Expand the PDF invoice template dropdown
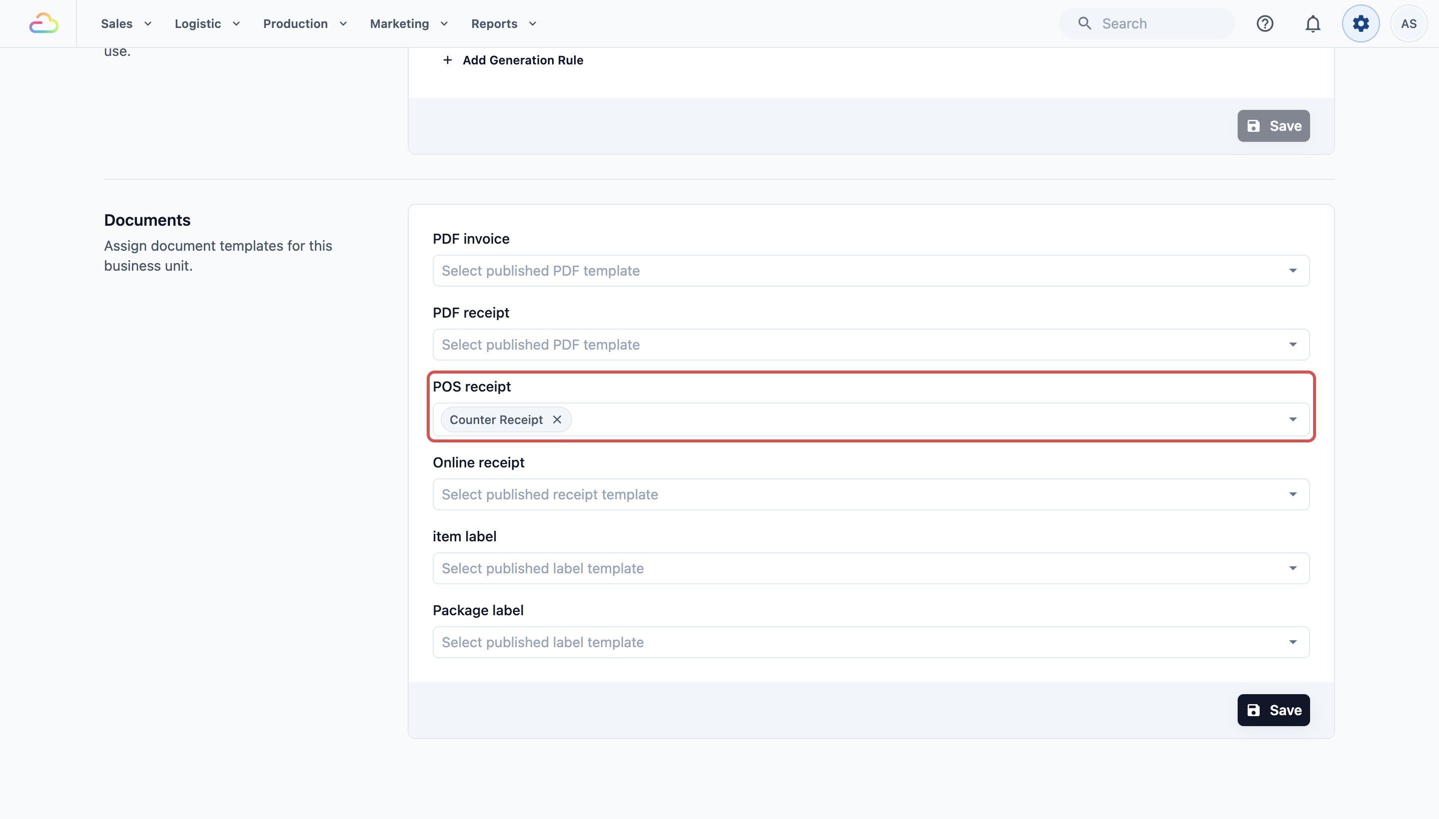This screenshot has height=819, width=1439. click(x=870, y=271)
